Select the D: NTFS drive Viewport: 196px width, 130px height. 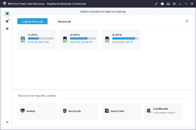79,39
